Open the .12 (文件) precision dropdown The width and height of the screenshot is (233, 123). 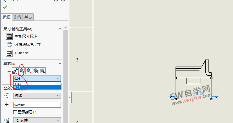pyautogui.click(x=37, y=120)
